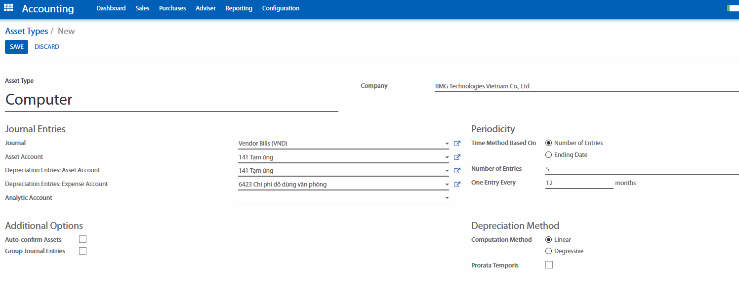Image resolution: width=739 pixels, height=302 pixels.
Task: Expand the Analytic Account dropdown
Action: coord(447,198)
